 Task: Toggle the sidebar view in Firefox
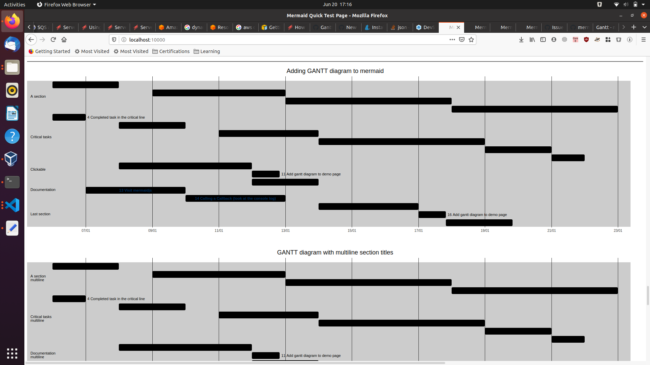(543, 40)
